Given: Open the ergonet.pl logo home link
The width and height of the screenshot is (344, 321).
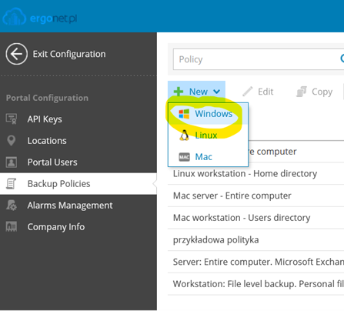Looking at the screenshot, I should coord(40,17).
